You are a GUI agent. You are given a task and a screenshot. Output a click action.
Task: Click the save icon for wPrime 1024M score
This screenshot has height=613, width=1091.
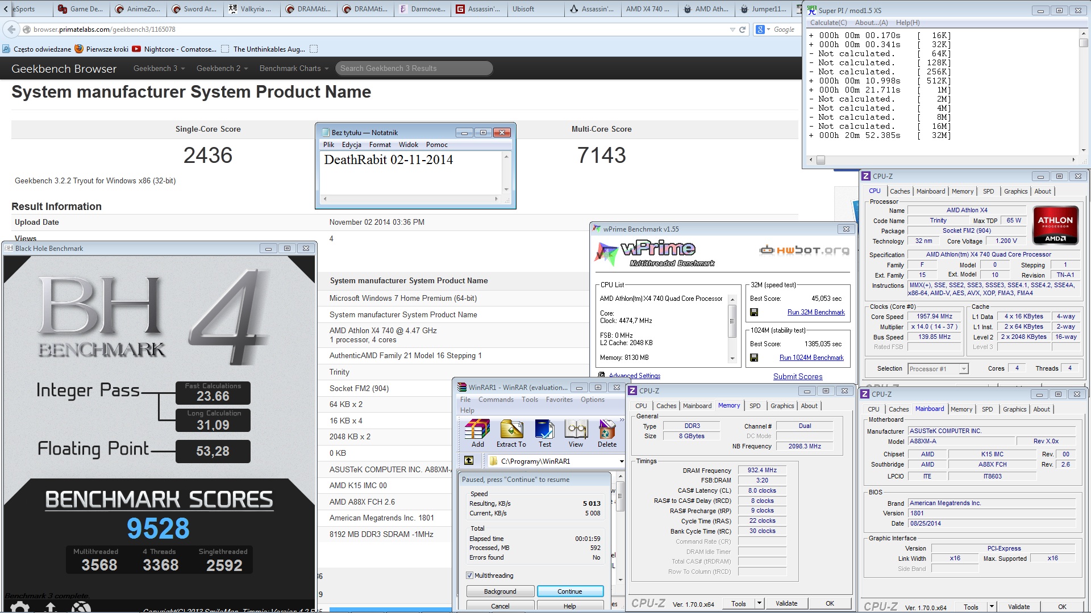pos(754,358)
